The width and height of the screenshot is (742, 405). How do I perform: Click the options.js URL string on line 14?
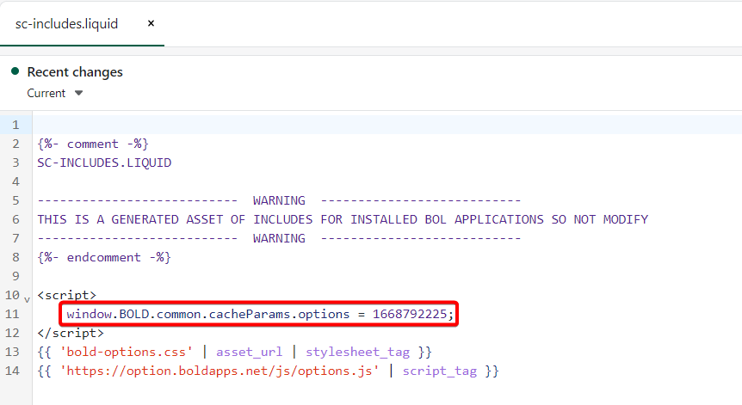tap(220, 371)
